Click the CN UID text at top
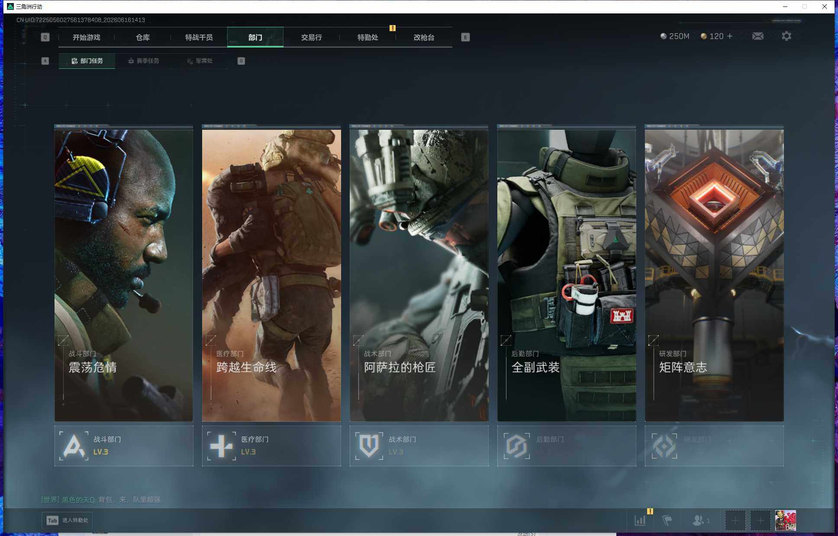838x536 pixels. click(81, 20)
